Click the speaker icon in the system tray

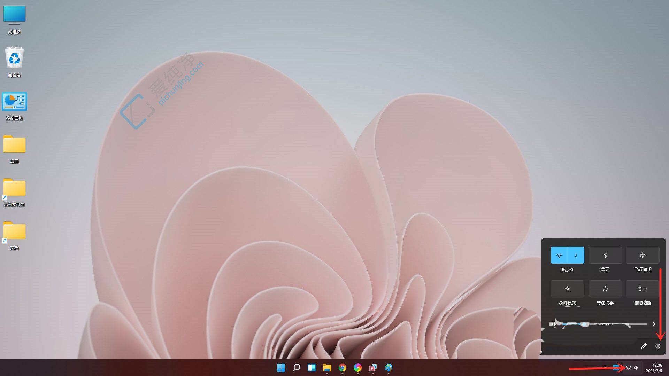[636, 367]
